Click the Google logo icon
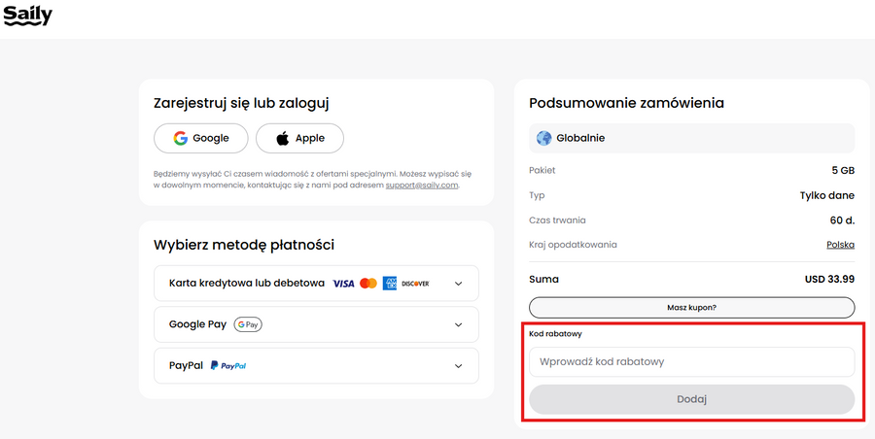 point(181,138)
